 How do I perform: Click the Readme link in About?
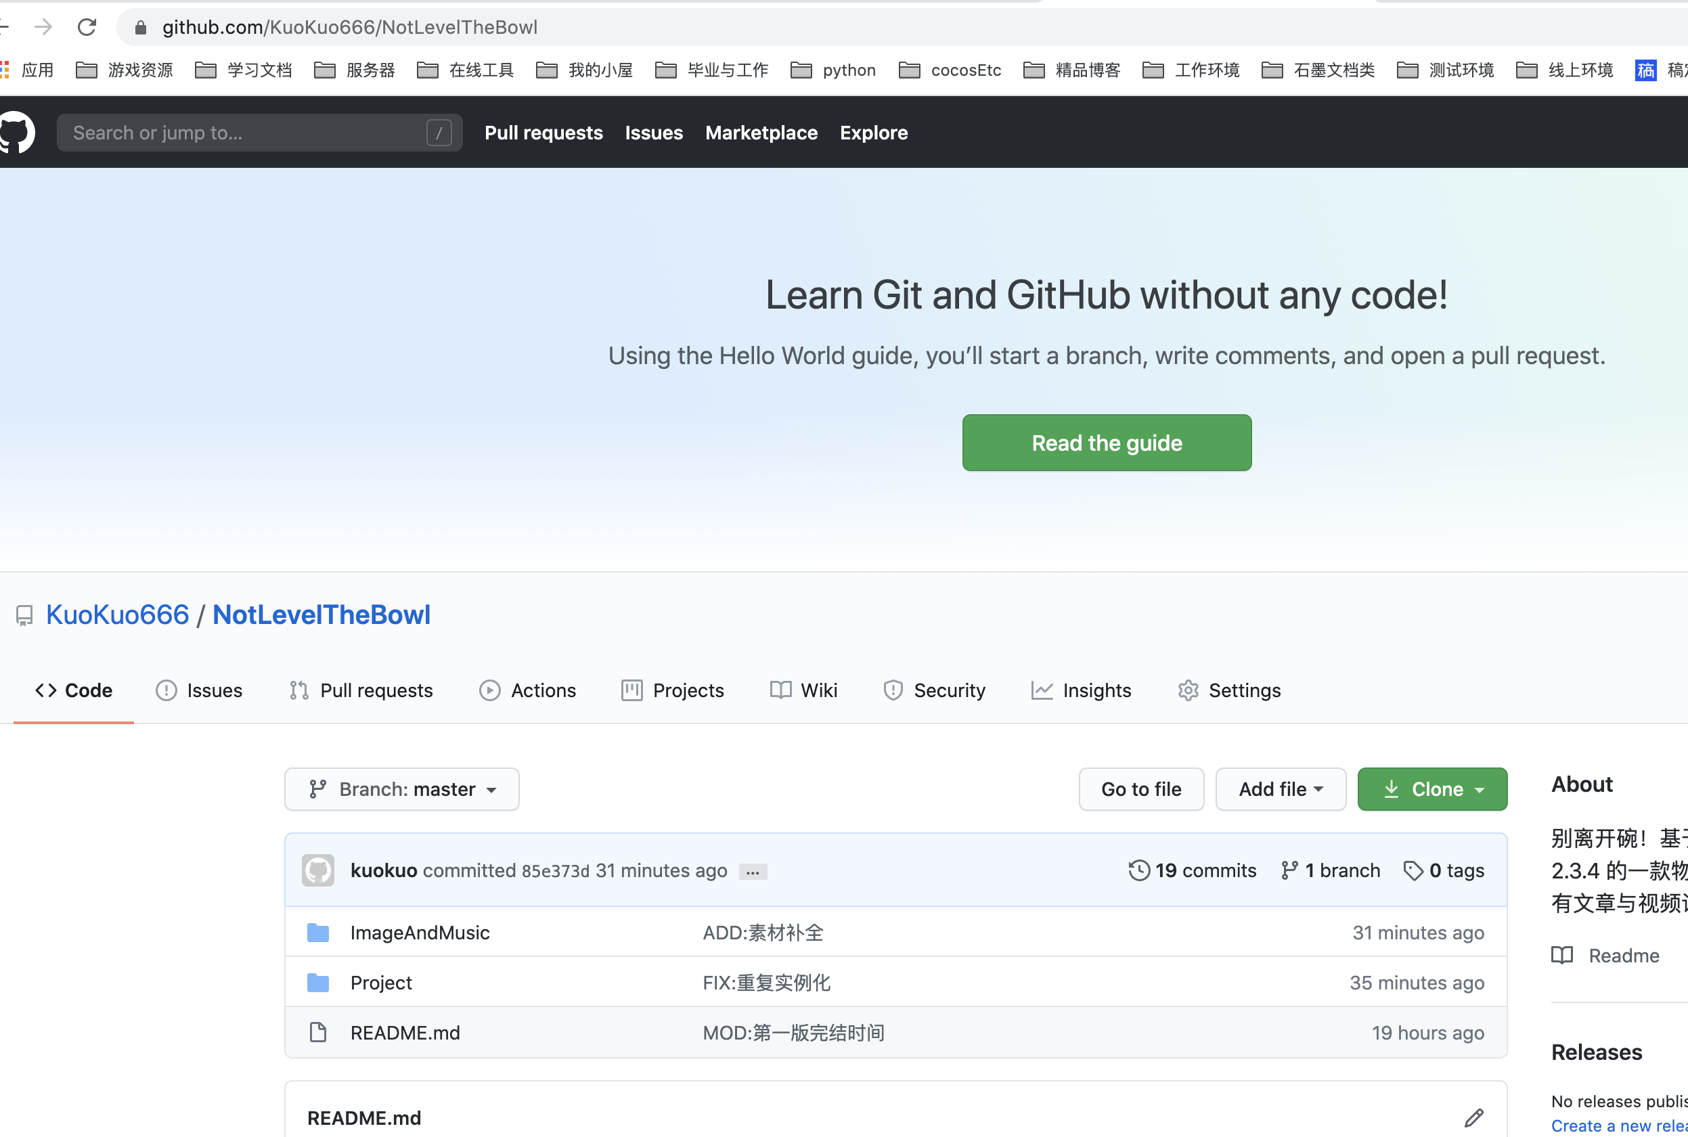1605,956
